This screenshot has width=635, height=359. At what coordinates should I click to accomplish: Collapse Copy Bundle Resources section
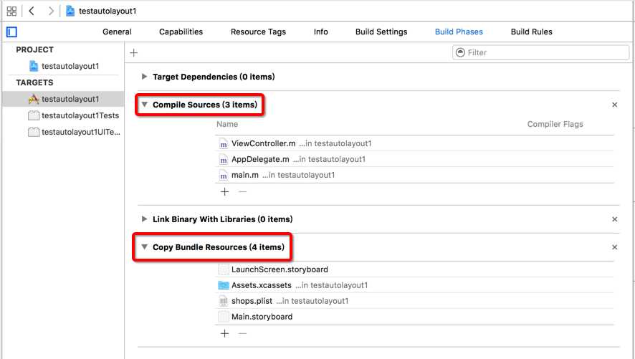[x=144, y=247]
